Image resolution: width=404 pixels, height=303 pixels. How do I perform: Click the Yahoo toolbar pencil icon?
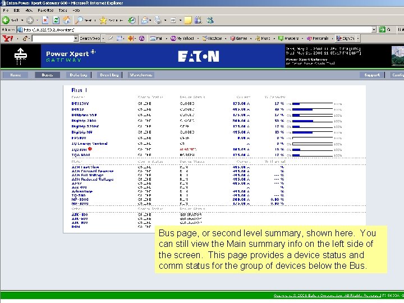(25, 38)
